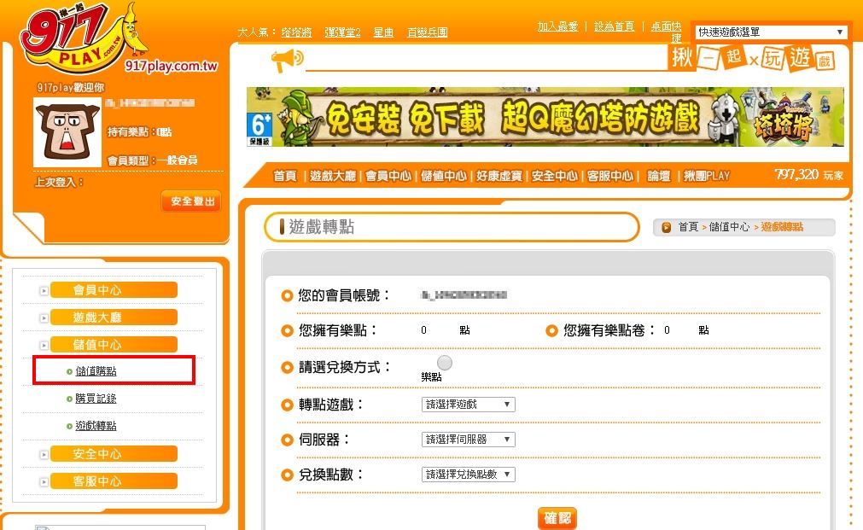Open the 儲值購點 sidebar link
Image resolution: width=863 pixels, height=530 pixels.
96,371
